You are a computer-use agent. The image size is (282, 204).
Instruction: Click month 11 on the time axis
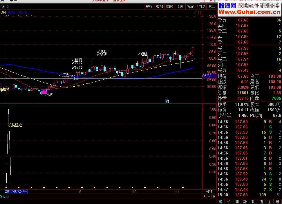(177, 192)
